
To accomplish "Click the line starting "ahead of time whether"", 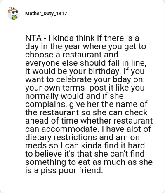I will [89, 121].
